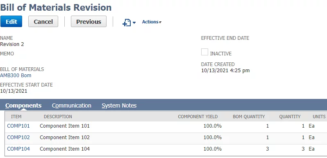Click the Component Yield column header

[x=198, y=117]
